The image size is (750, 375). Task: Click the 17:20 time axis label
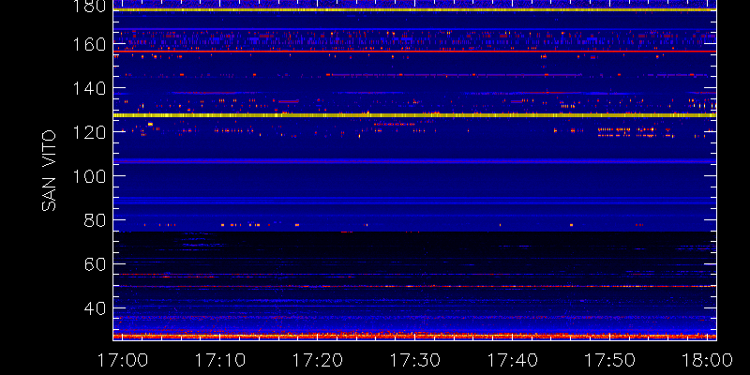click(317, 360)
